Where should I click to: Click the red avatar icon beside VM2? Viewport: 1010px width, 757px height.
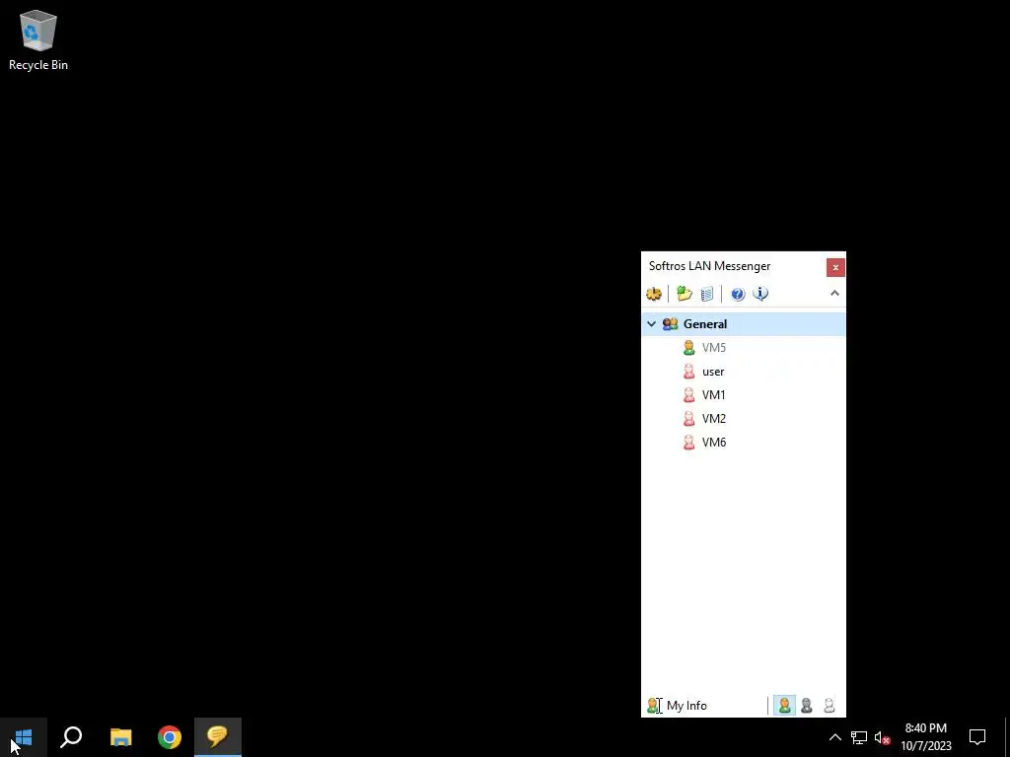point(688,419)
